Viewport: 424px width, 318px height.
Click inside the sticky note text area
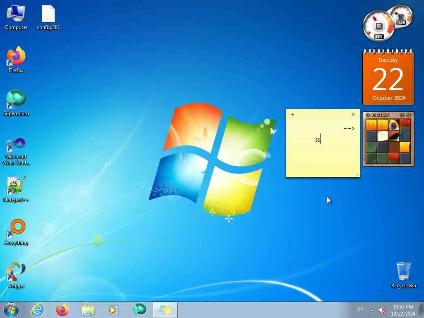tap(323, 147)
